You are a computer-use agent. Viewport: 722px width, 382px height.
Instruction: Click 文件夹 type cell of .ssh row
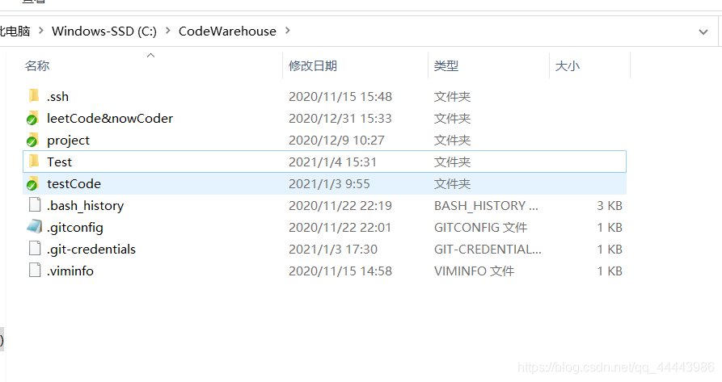(452, 97)
